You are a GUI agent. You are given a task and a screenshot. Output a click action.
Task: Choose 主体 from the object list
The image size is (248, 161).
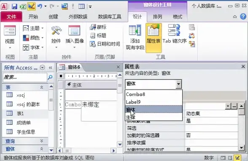pos(154,117)
